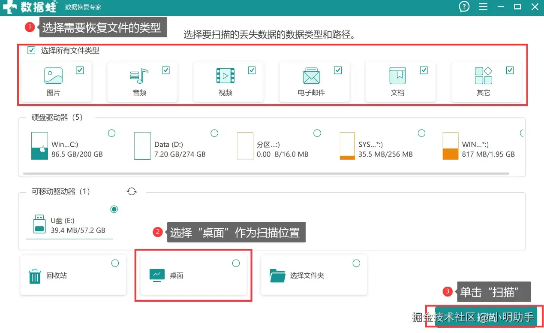Click the 图片 picture type icon
544x333 pixels.
click(53, 76)
